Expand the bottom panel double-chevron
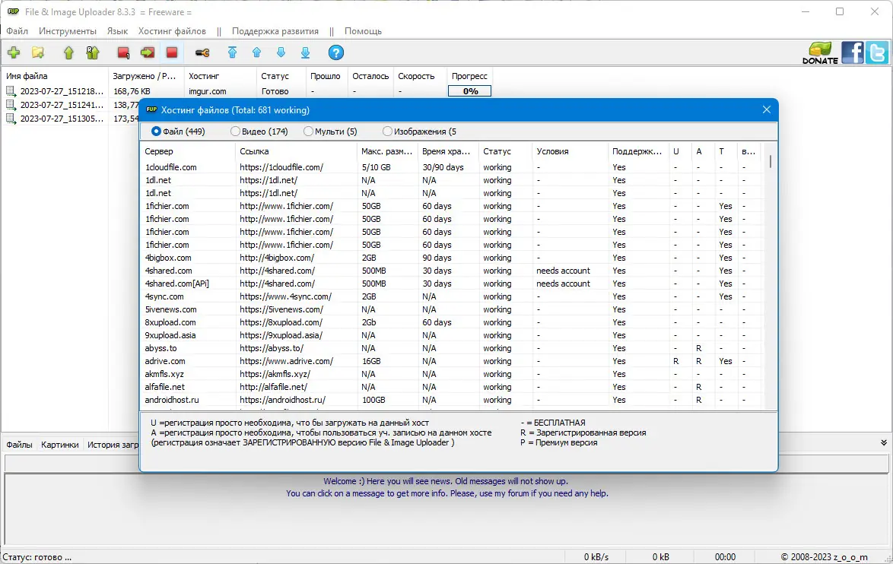Image resolution: width=893 pixels, height=564 pixels. (884, 442)
